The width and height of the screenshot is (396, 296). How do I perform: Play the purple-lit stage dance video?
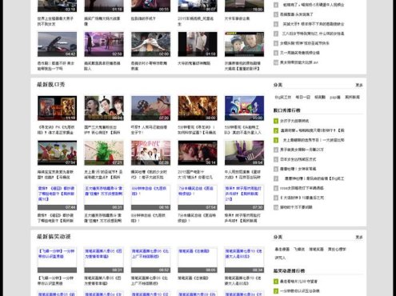tap(104, 44)
